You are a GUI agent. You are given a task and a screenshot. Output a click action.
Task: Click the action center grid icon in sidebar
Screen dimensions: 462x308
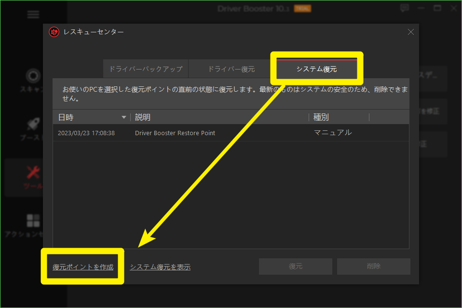[x=33, y=220]
